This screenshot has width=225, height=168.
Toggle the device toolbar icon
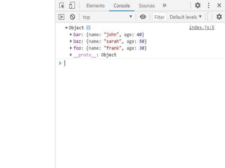(x=72, y=6)
